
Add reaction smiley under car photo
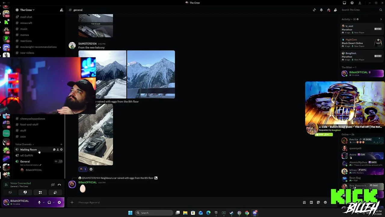pos(91,169)
